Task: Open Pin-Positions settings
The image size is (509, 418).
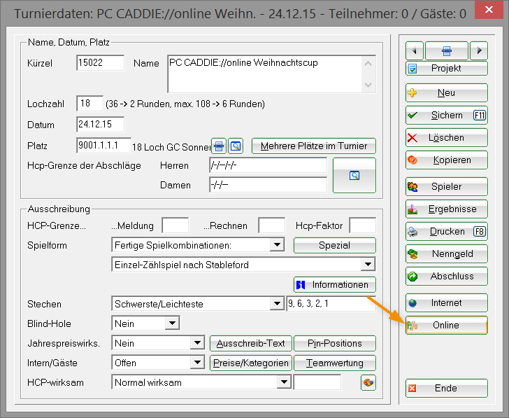Action: pyautogui.click(x=334, y=344)
